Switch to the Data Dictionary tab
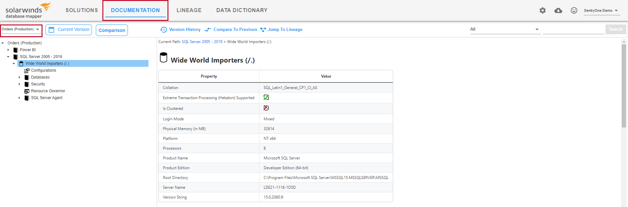 (x=242, y=10)
